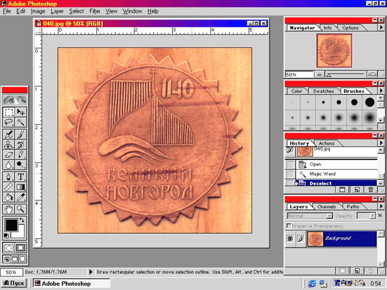Open the History palette flyout menu arrow
The width and height of the screenshot is (387, 290).
pyautogui.click(x=381, y=143)
